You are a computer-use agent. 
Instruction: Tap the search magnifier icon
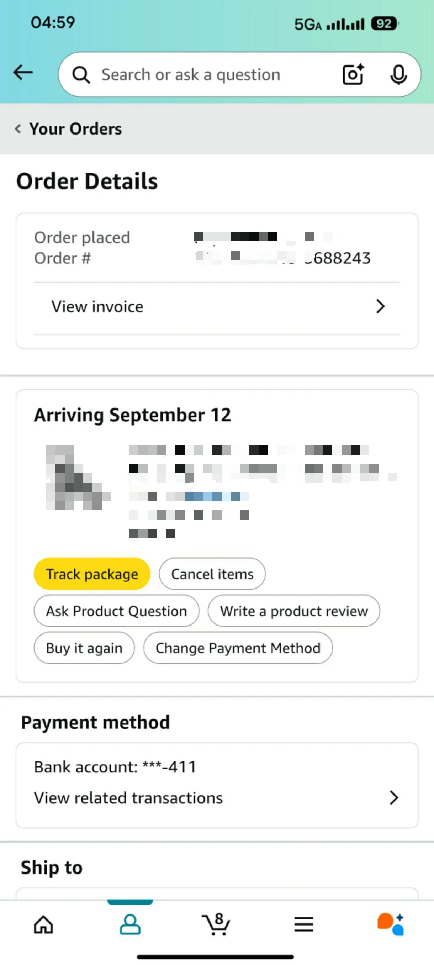[81, 75]
